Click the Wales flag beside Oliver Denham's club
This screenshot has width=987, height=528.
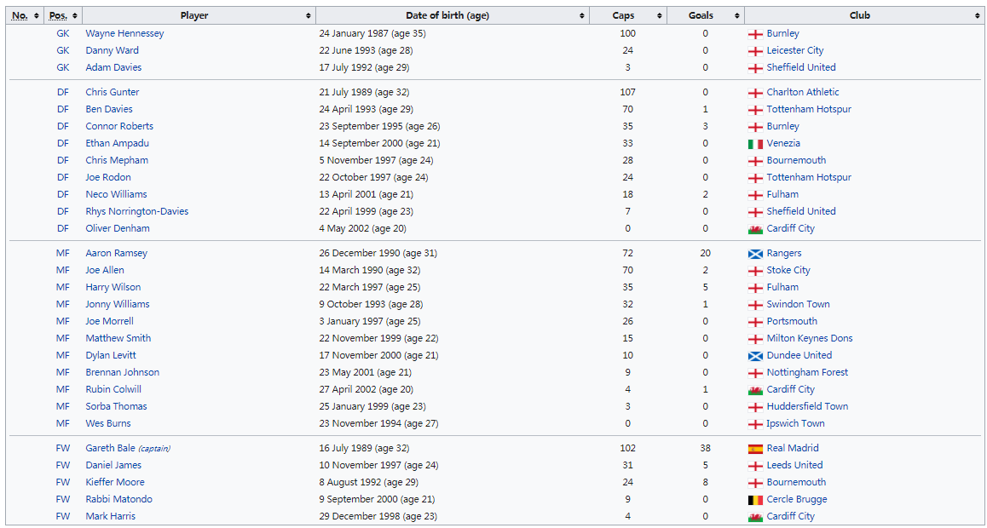(754, 229)
